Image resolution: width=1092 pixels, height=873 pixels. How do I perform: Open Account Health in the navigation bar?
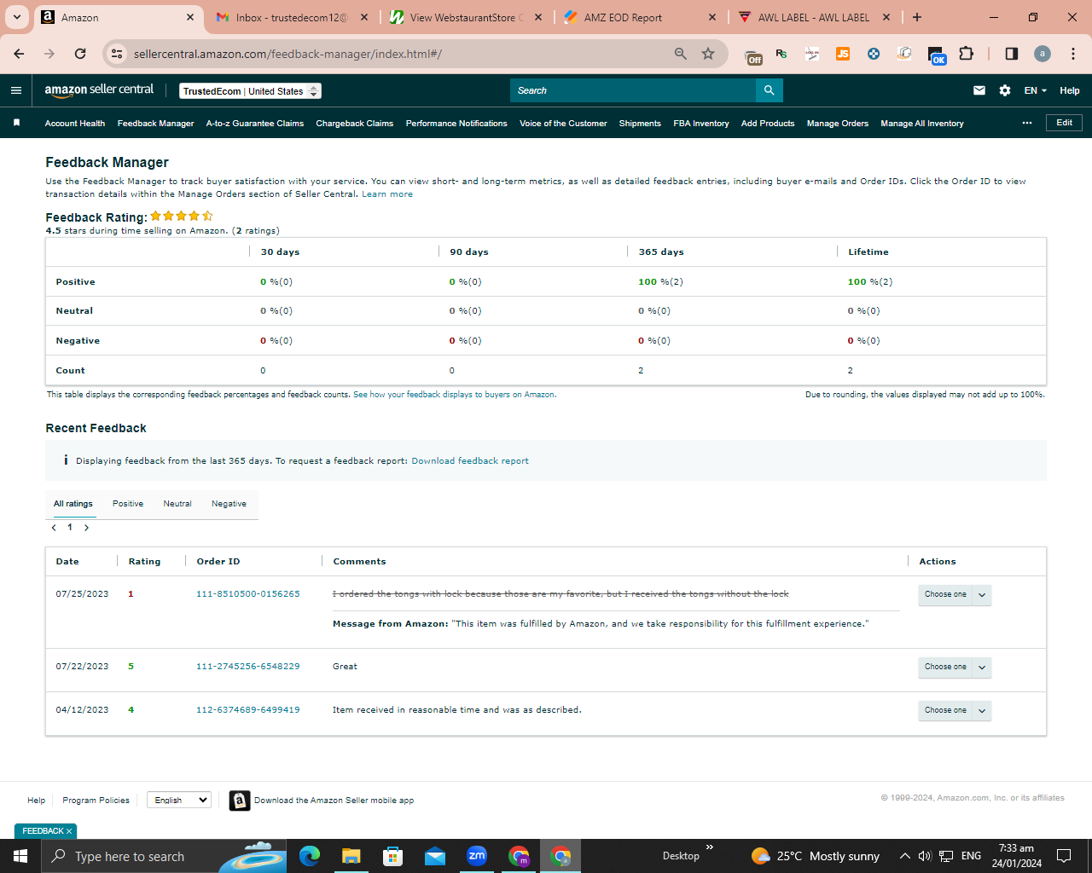point(75,124)
